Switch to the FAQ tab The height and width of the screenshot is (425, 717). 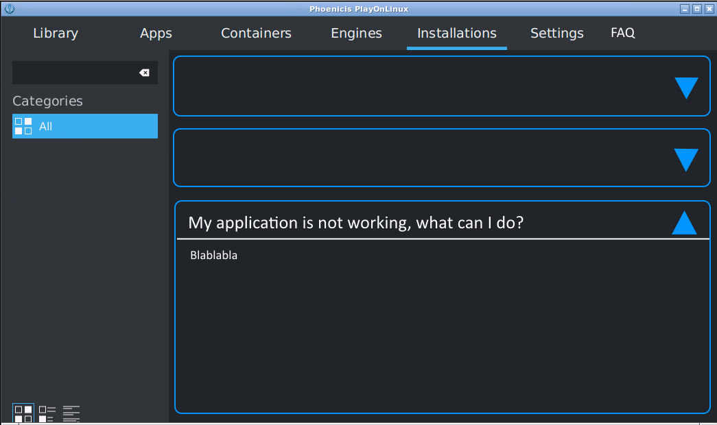(x=622, y=33)
